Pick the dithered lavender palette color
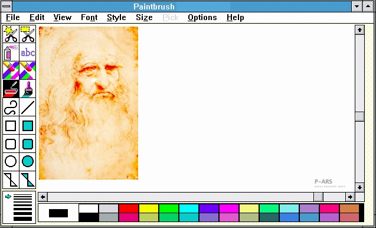This screenshot has height=228, width=376. [x=309, y=209]
